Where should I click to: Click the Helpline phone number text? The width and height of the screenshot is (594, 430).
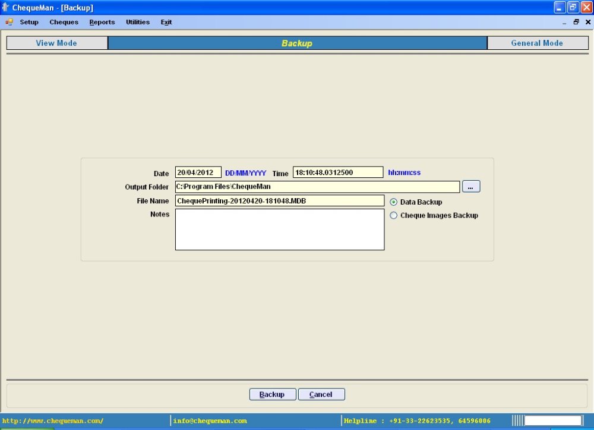417,421
